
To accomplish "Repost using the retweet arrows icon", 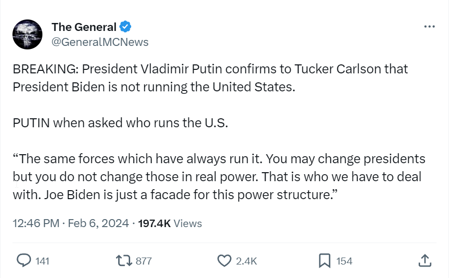I will [x=123, y=260].
